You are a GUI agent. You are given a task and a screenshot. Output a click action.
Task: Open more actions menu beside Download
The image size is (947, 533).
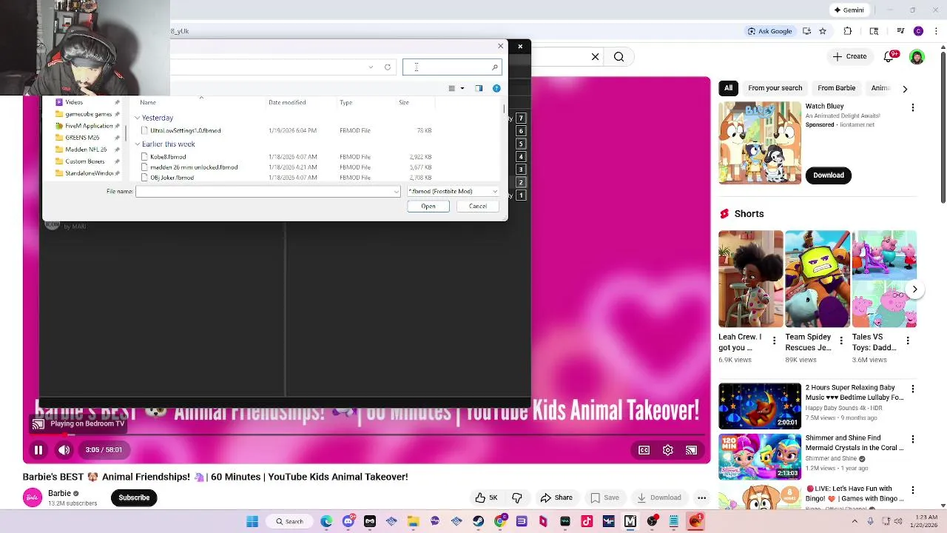pyautogui.click(x=701, y=497)
